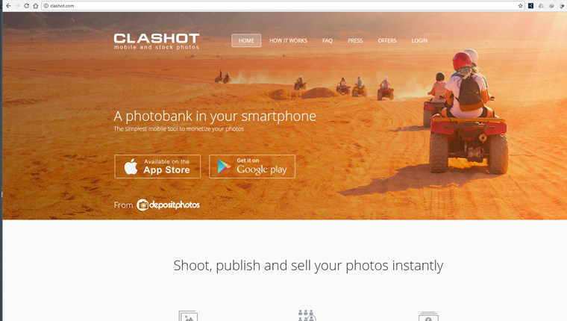
Task: Open the HOW IT WORKS menu item
Action: pyautogui.click(x=288, y=40)
